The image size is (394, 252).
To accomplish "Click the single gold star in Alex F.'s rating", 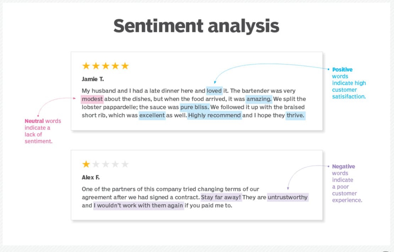I will 86,164.
